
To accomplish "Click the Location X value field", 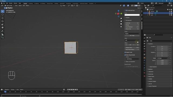I will pyautogui.click(x=162, y=47).
